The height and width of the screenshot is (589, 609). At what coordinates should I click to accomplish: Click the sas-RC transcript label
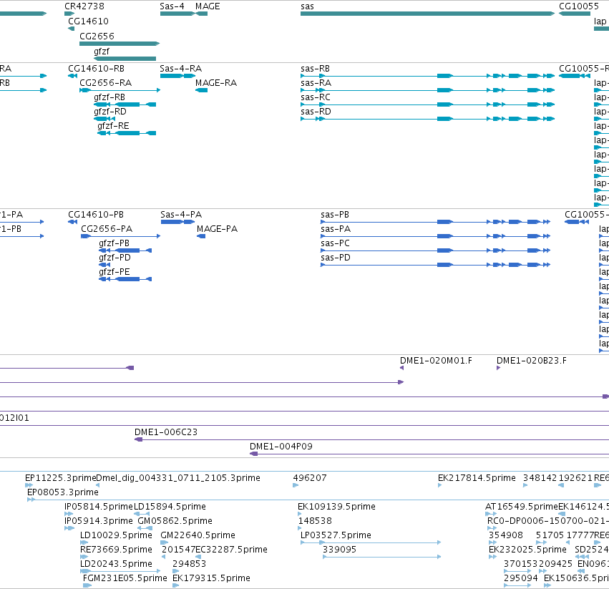[316, 97]
